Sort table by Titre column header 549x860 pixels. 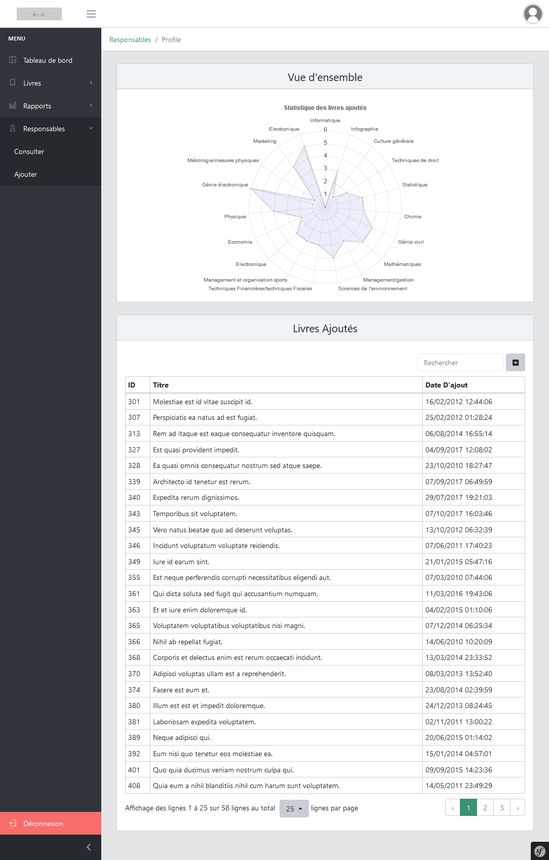pos(286,385)
